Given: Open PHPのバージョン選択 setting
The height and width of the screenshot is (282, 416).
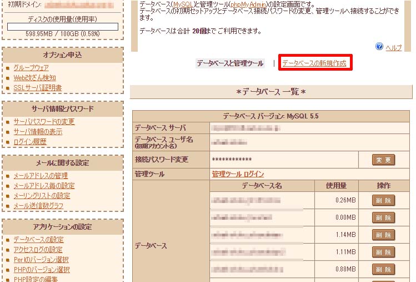Looking at the screenshot, I should tap(42, 270).
